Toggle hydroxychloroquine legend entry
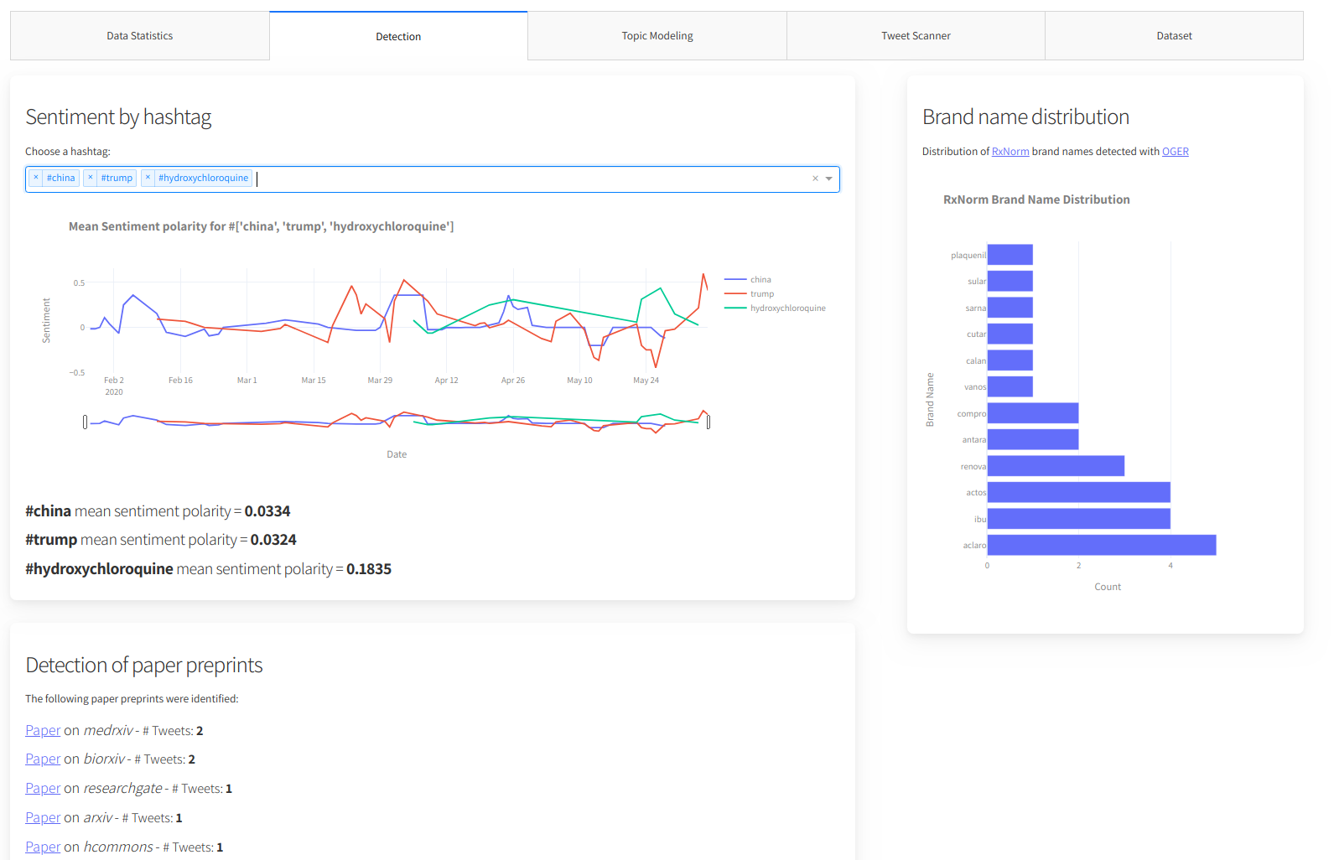The width and height of the screenshot is (1334, 860). (x=786, y=308)
